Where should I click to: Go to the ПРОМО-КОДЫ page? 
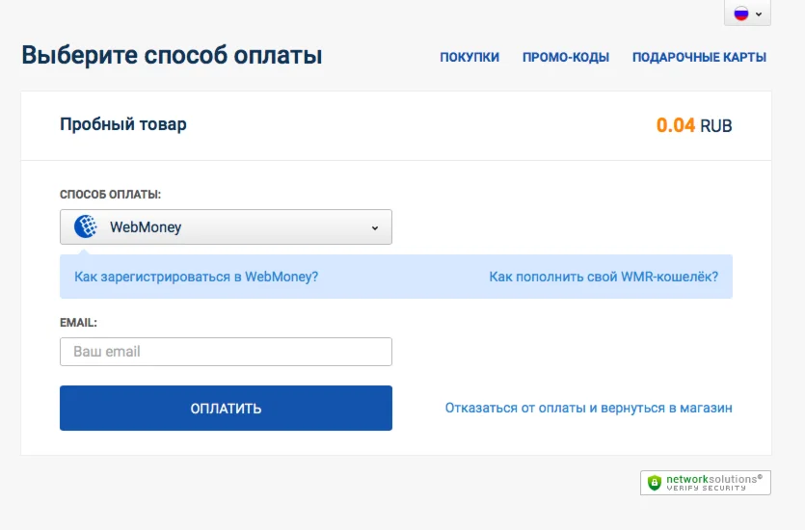coord(566,57)
